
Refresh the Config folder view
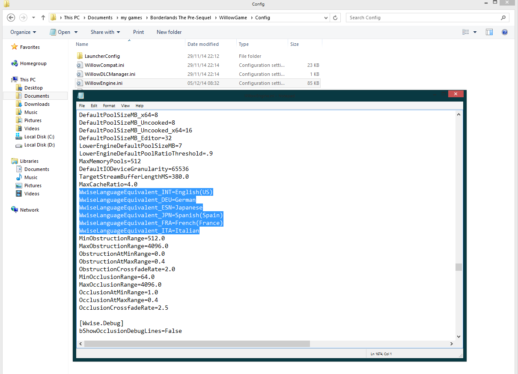[x=335, y=18]
